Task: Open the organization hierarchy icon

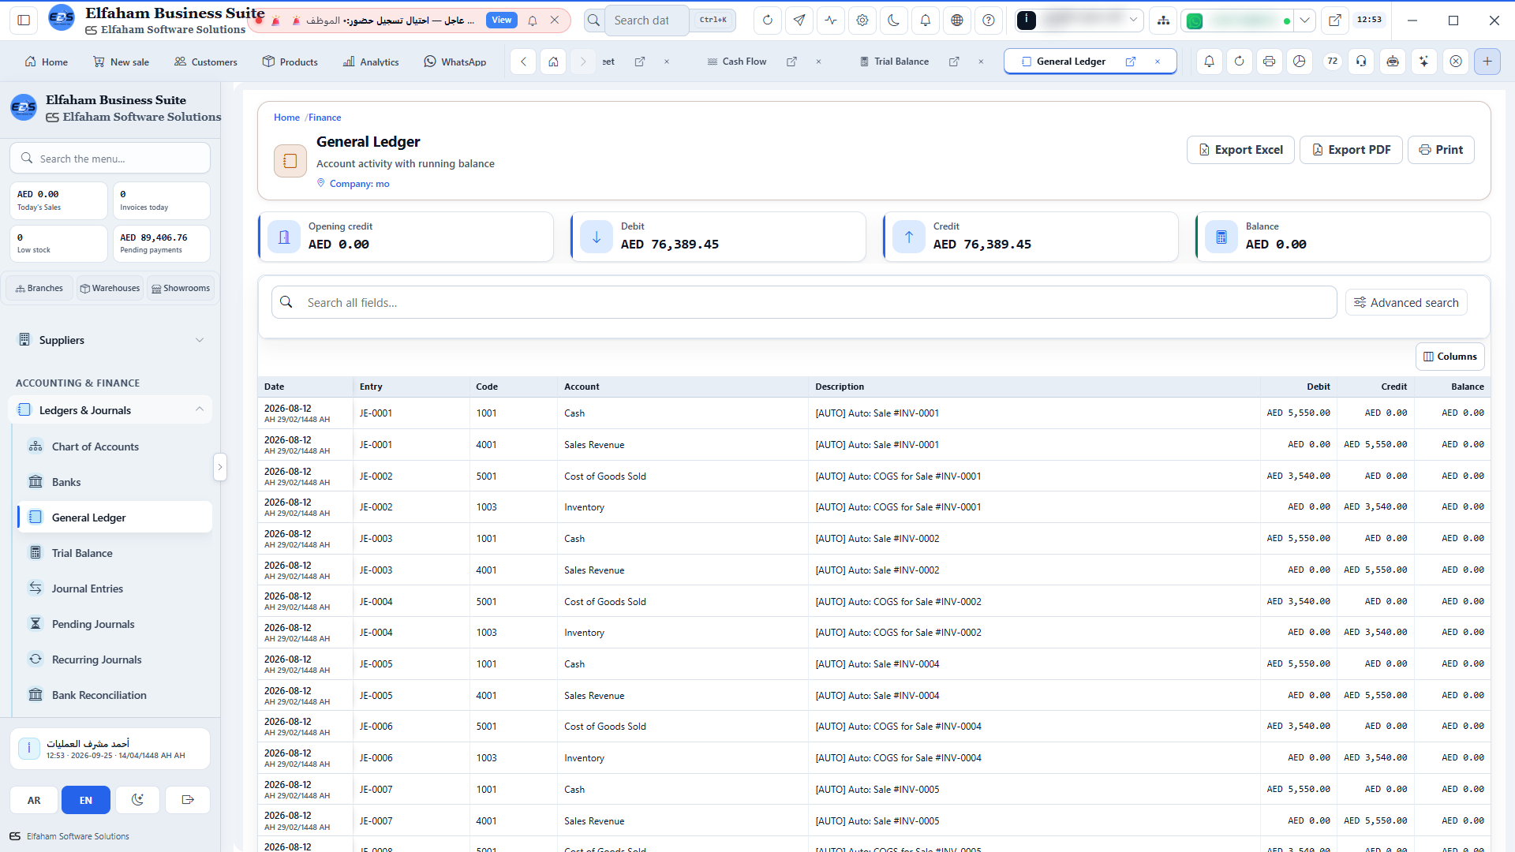Action: [x=1163, y=21]
